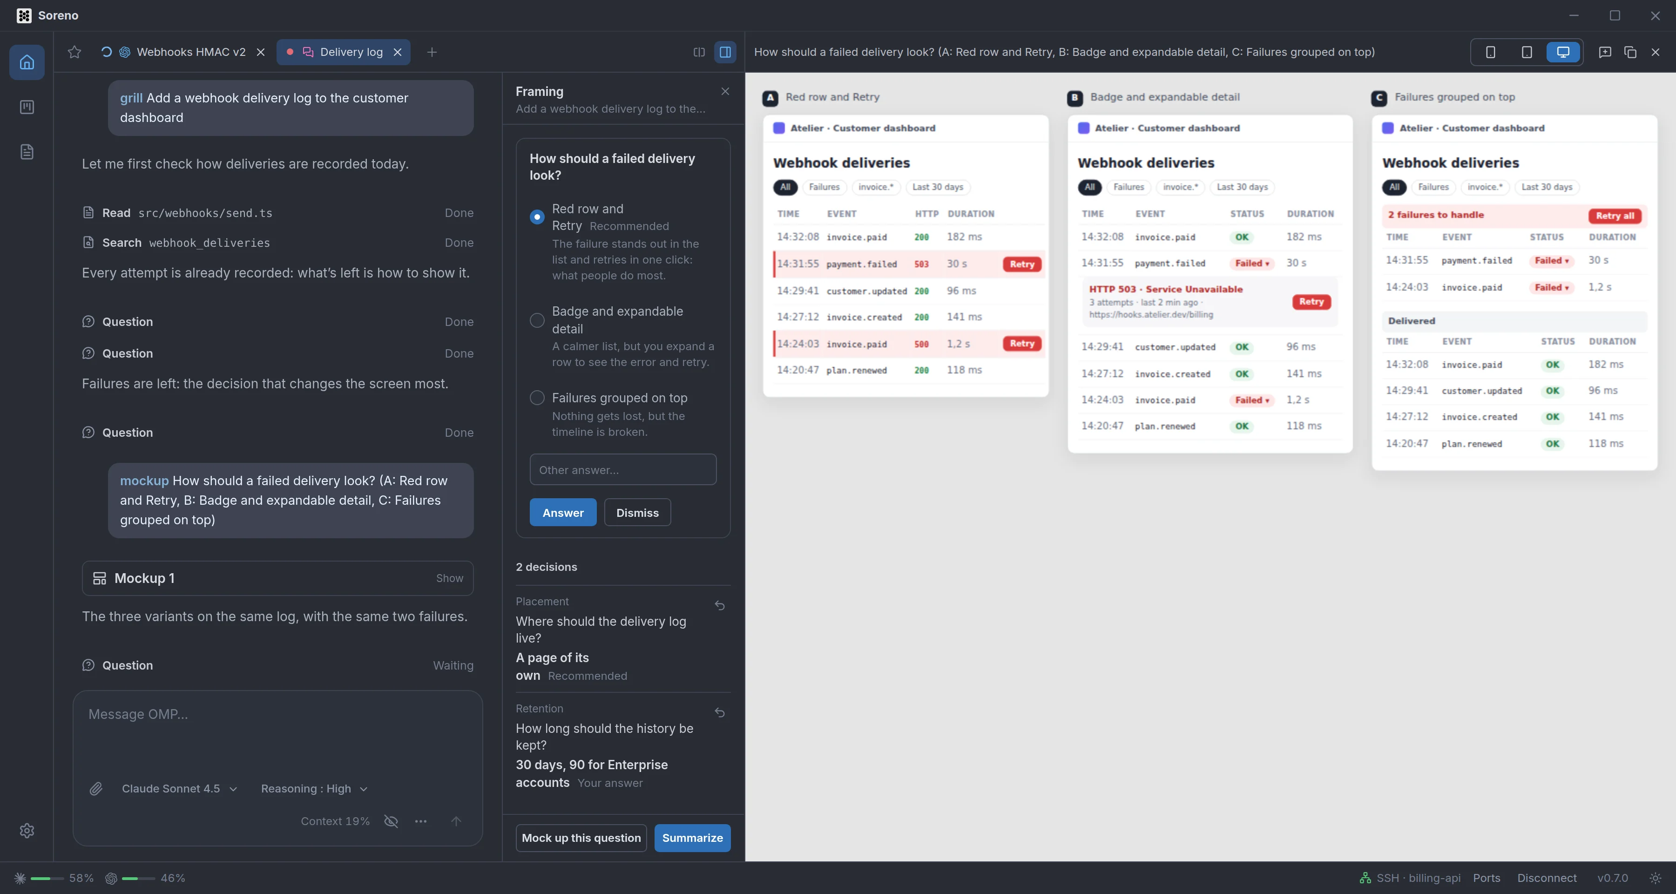Undo the Placement decision
This screenshot has height=894, width=1676.
720,605
